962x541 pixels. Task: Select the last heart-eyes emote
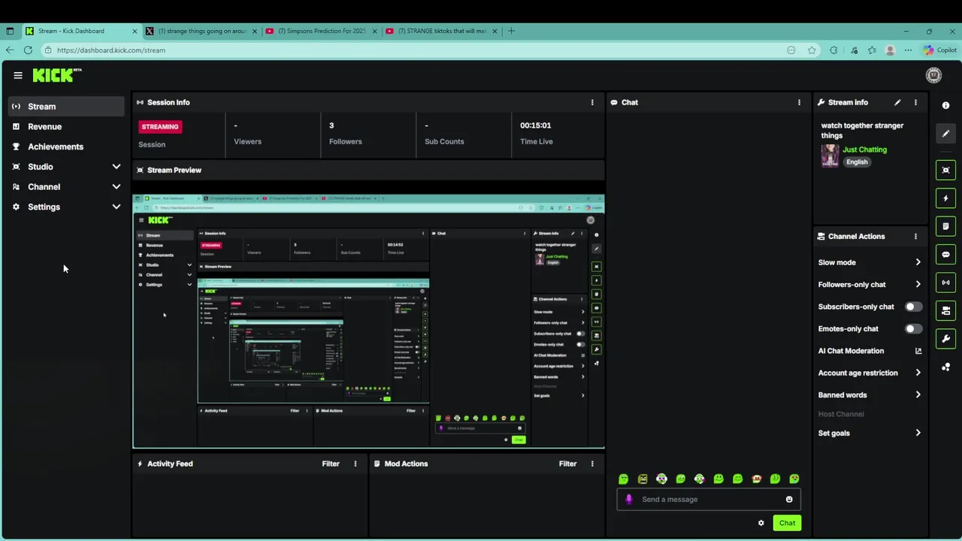pyautogui.click(x=794, y=479)
